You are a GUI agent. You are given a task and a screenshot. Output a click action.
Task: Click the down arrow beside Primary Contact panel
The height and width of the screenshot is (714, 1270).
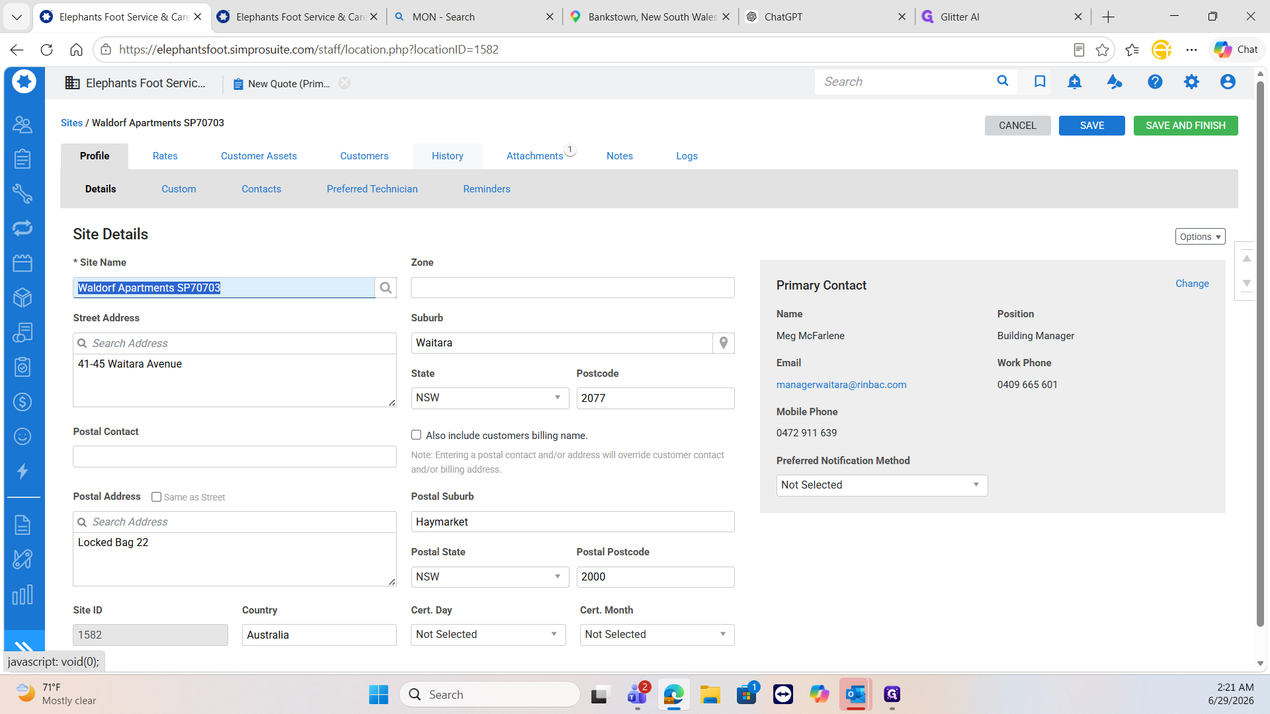click(1246, 283)
